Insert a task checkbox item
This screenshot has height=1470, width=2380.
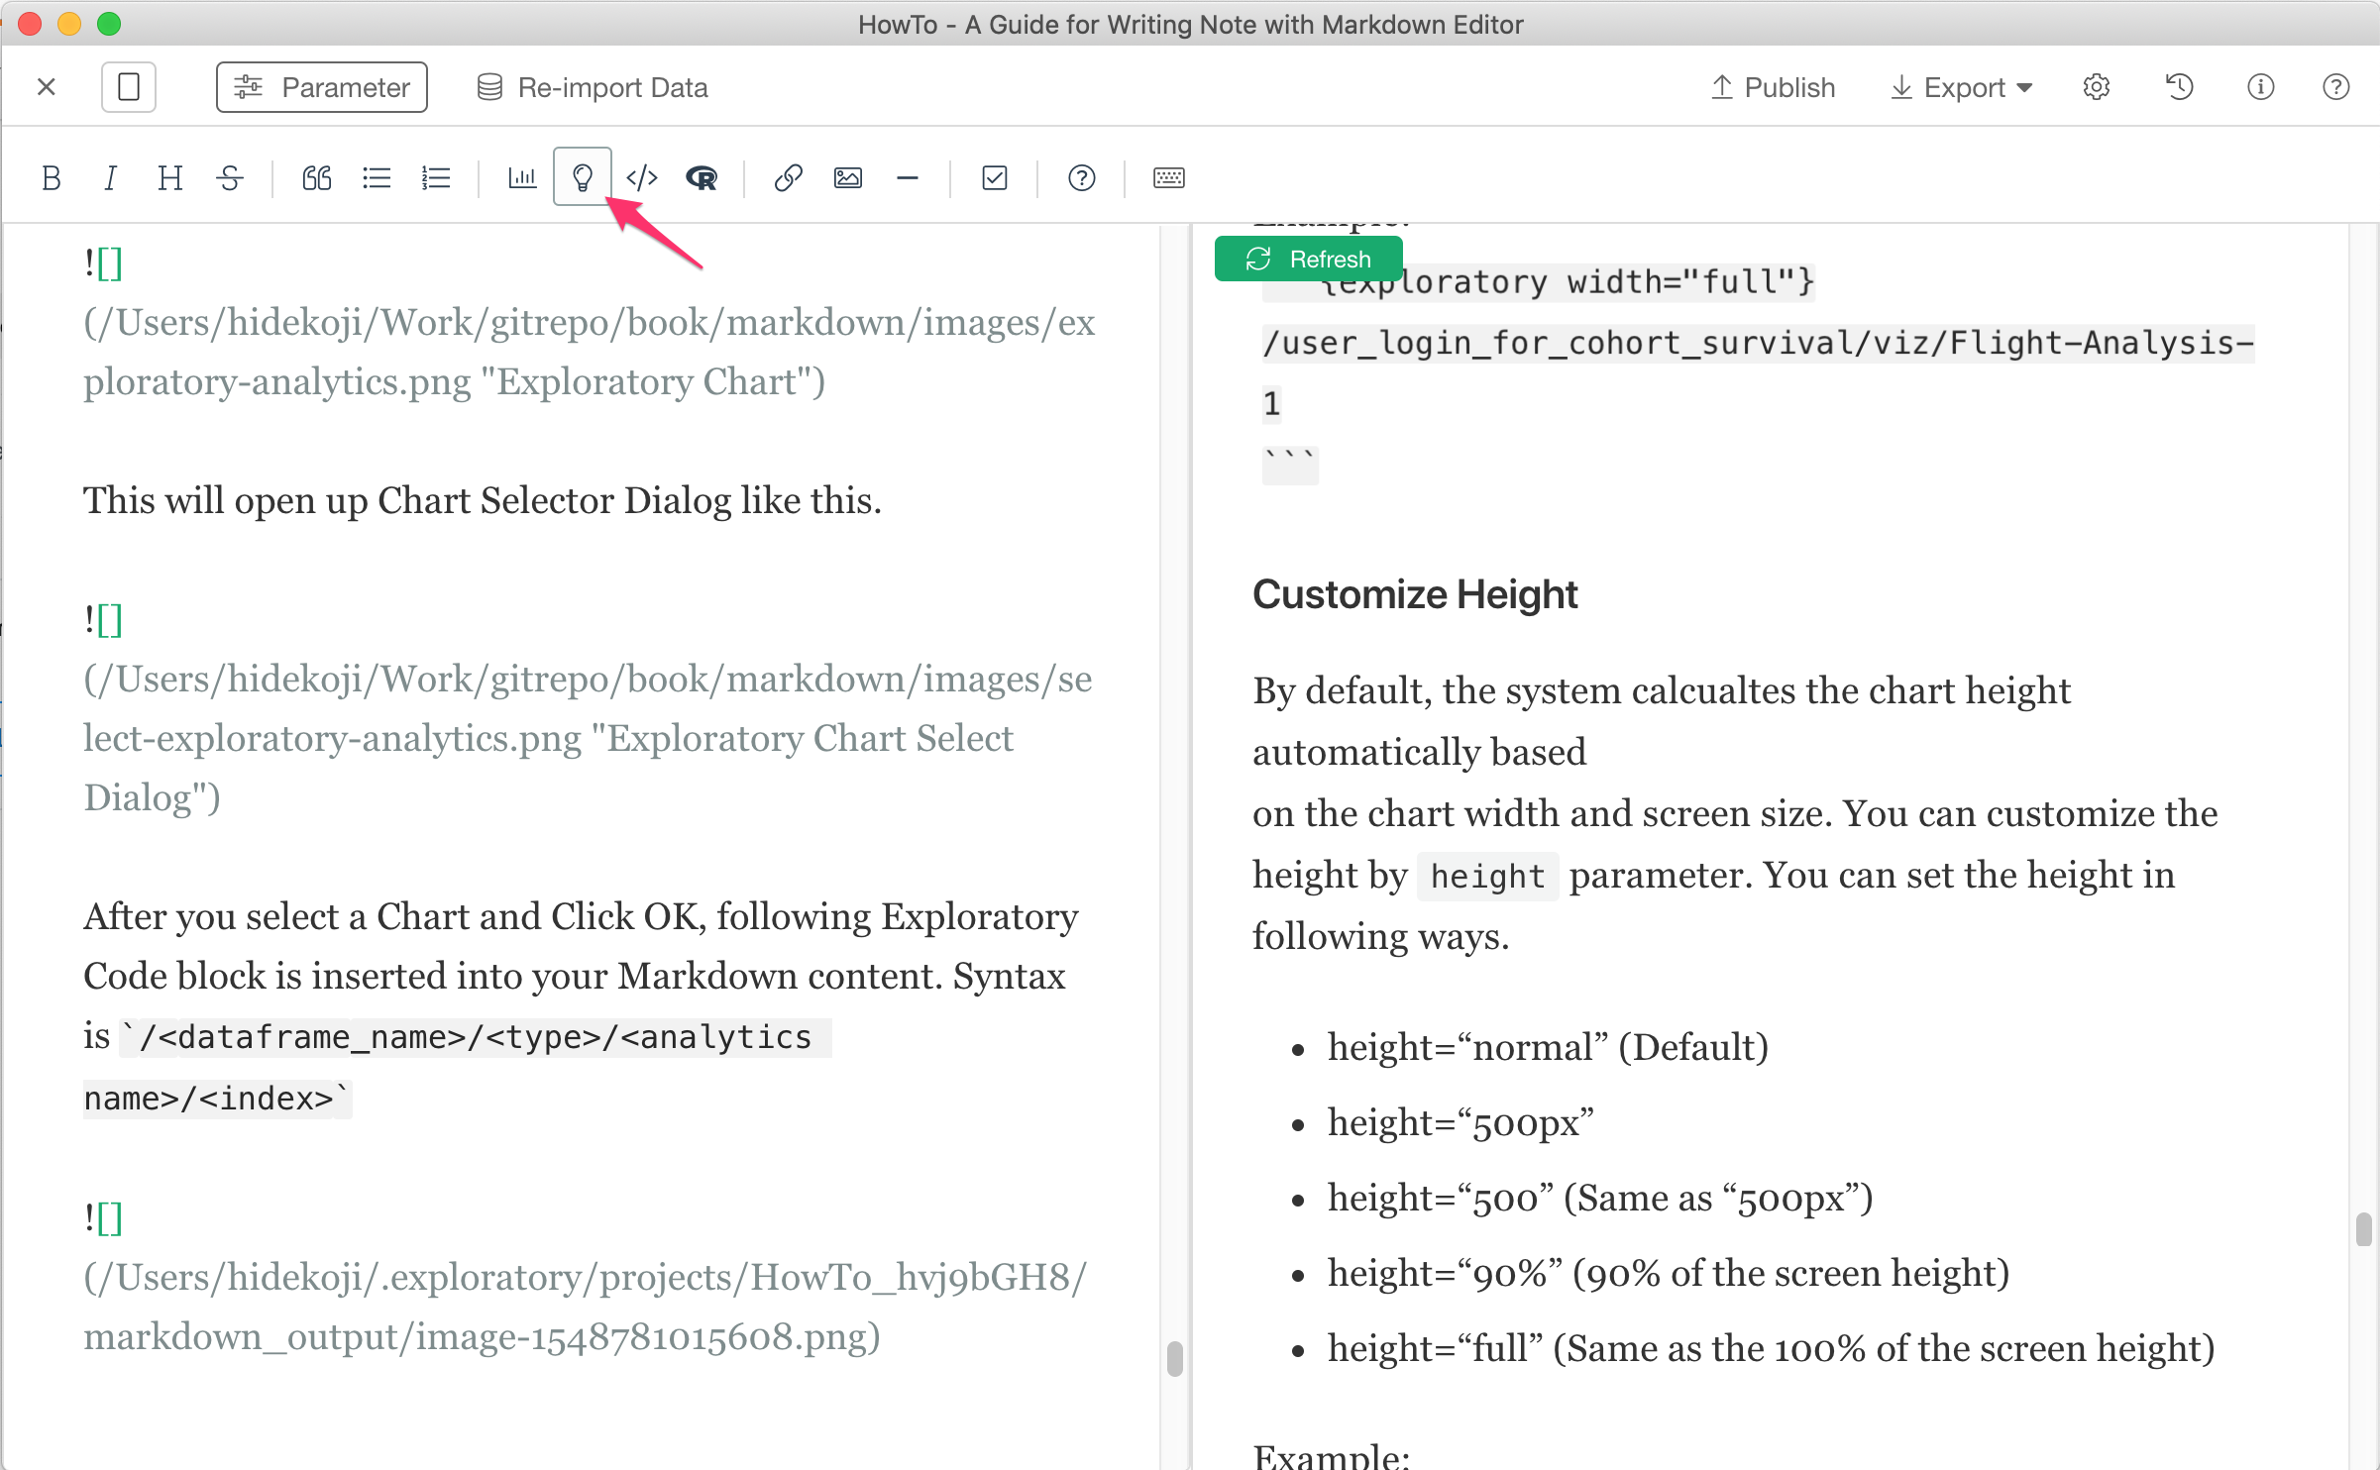[x=995, y=178]
